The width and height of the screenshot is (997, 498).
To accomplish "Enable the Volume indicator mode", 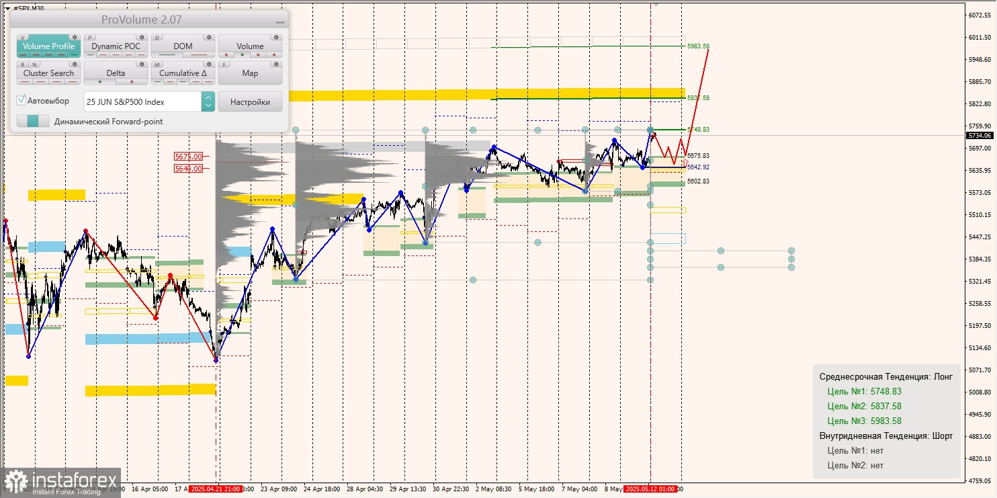I will click(250, 46).
